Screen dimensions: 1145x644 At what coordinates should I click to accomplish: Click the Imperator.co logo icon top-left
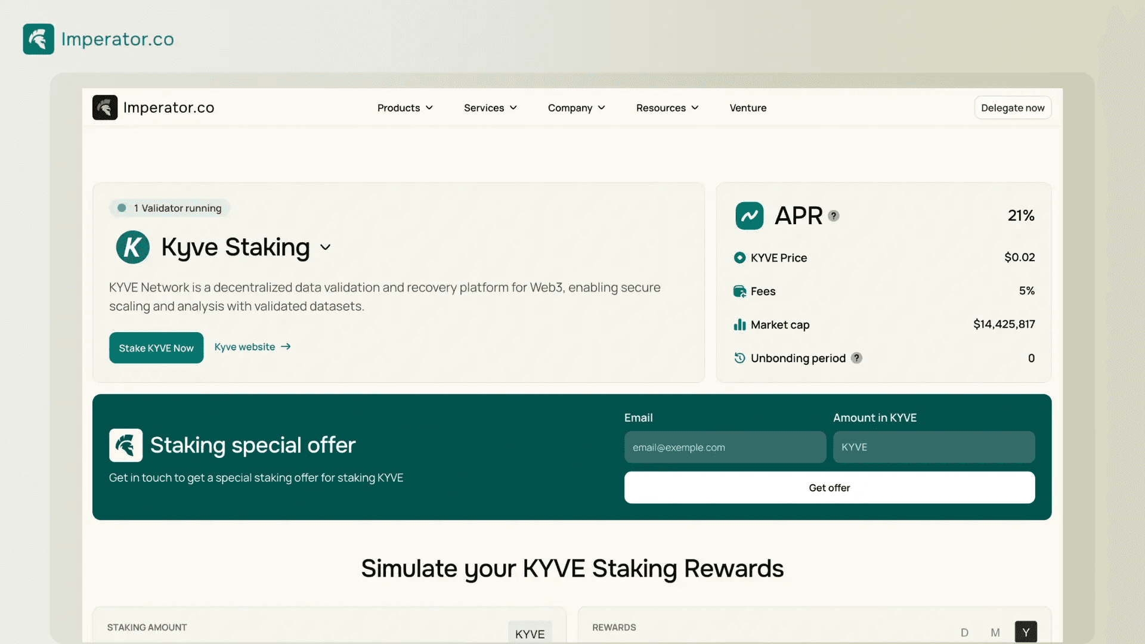pos(38,39)
